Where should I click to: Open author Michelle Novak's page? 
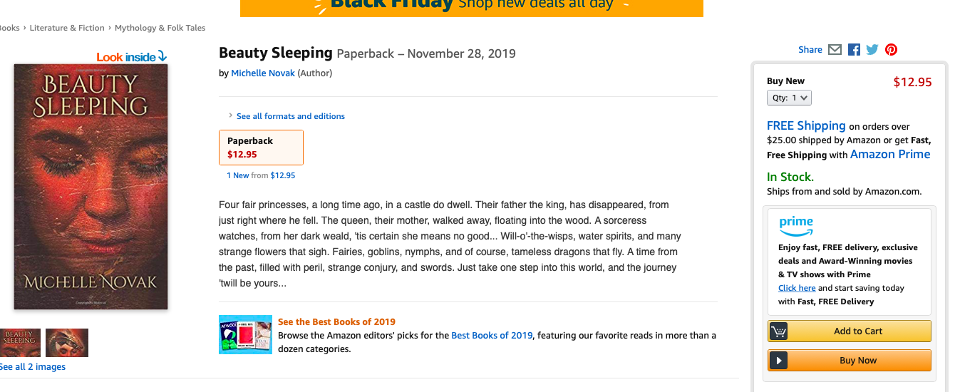click(263, 73)
